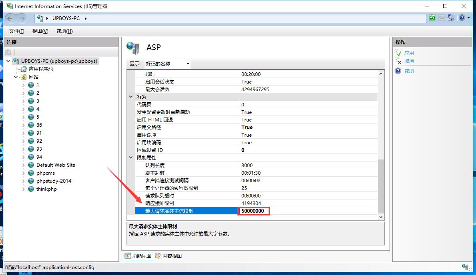The image size is (476, 275).
Task: Click the home icon in toolbar
Action: coord(451,18)
